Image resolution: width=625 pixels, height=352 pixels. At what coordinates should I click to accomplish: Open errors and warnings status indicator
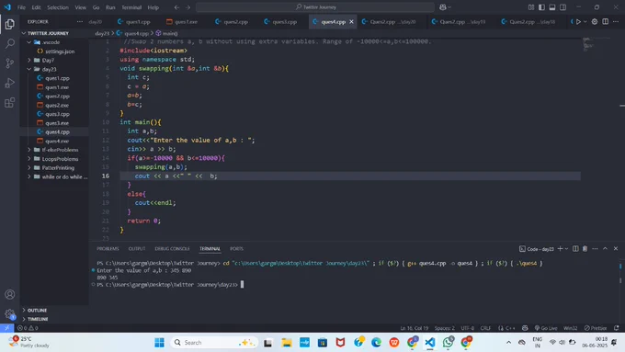(28, 328)
